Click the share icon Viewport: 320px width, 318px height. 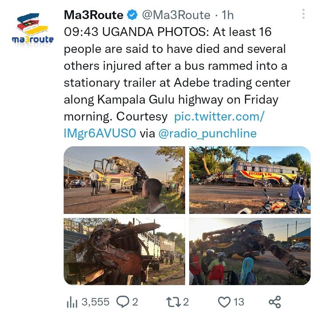[x=275, y=302]
